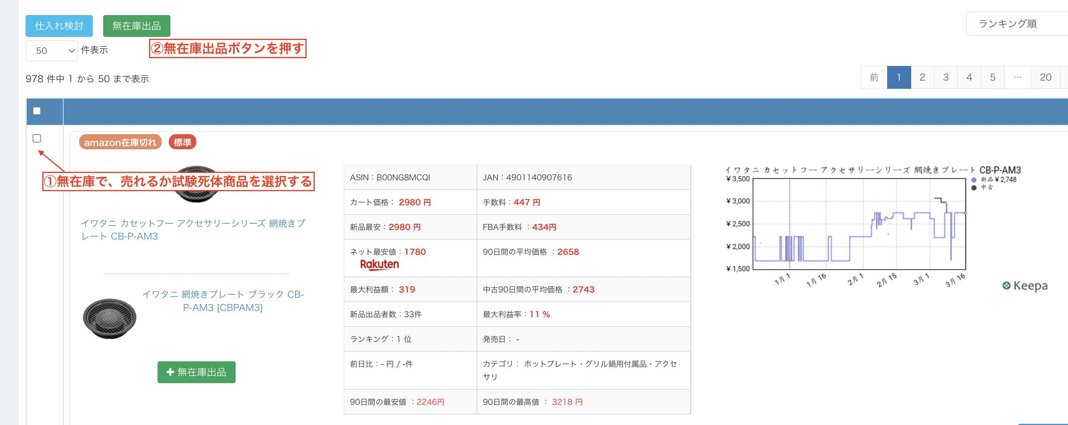Click 中古90日間の平均価格 2743 value
Screen dimensions: 1068x425
[x=583, y=289]
